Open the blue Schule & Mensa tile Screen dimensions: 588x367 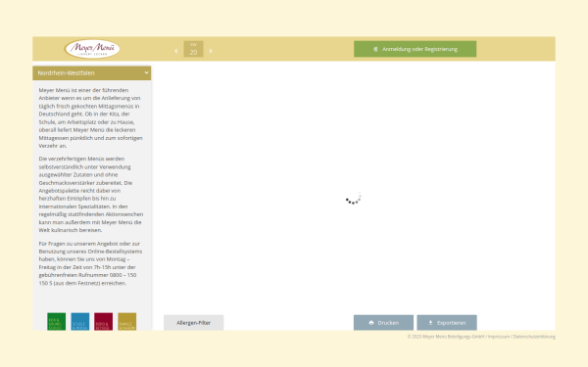click(80, 322)
